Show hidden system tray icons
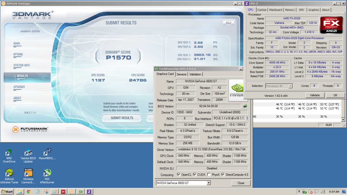 pos(299,191)
